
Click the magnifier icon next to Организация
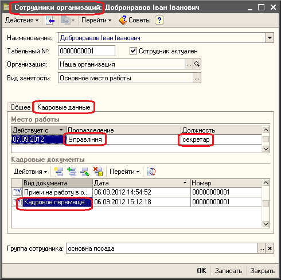pyautogui.click(x=197, y=64)
